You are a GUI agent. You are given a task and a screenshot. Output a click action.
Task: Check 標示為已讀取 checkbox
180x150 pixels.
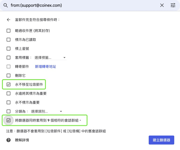pos(9,40)
